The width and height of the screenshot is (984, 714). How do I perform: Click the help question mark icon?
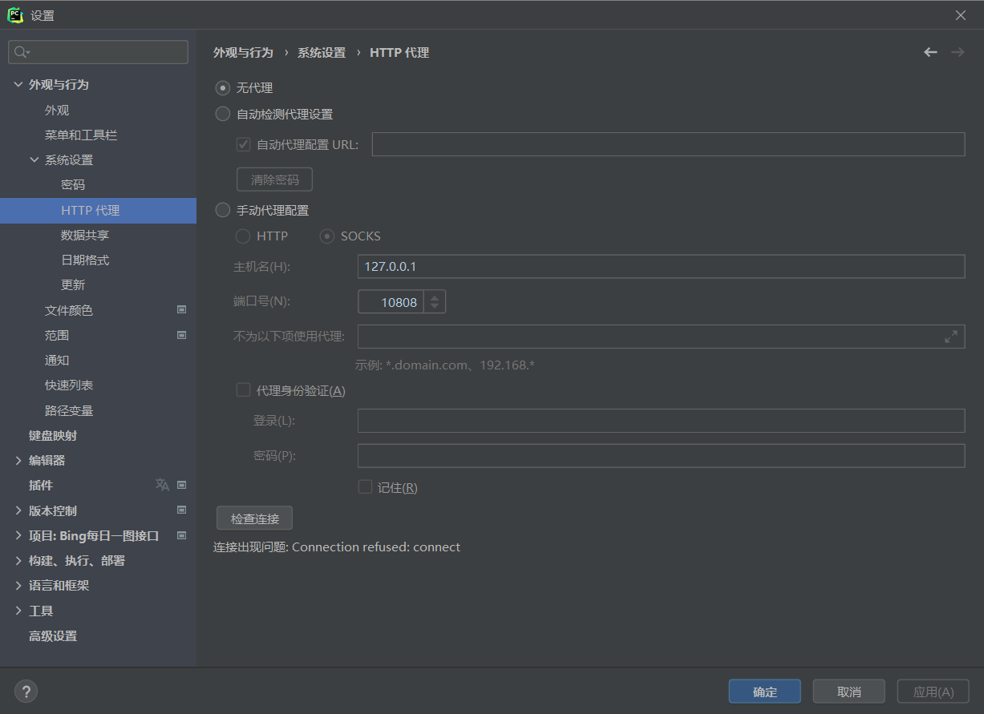(26, 692)
